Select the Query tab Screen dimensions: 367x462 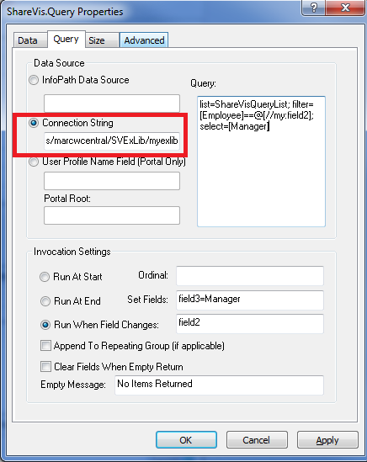[x=66, y=40]
